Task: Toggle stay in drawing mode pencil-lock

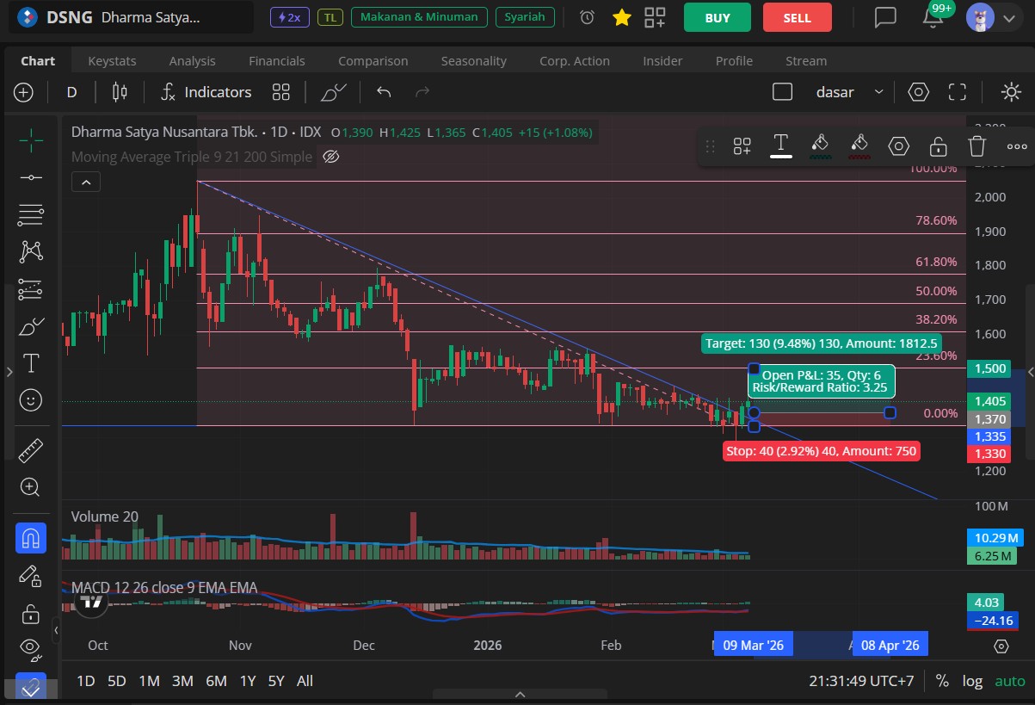Action: [x=31, y=576]
